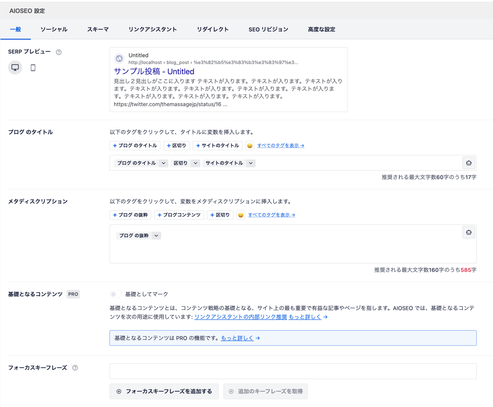Switch to desktop SERP preview icon
Image resolution: width=493 pixels, height=407 pixels.
pyautogui.click(x=15, y=67)
